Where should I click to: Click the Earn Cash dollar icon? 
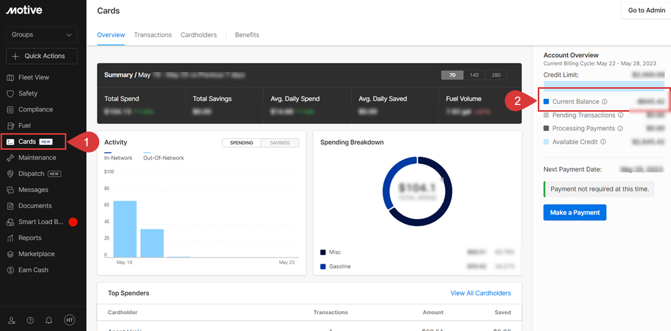[x=10, y=270]
